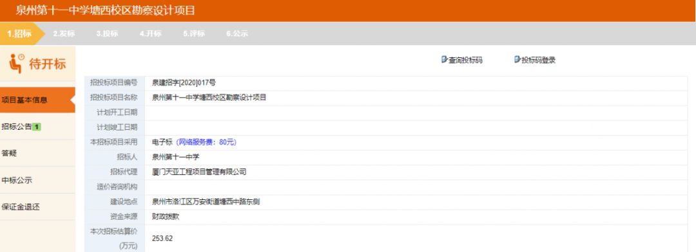Screen dimensions: 696x252
Task: Click the 待开标 status text
Action: 48,64
